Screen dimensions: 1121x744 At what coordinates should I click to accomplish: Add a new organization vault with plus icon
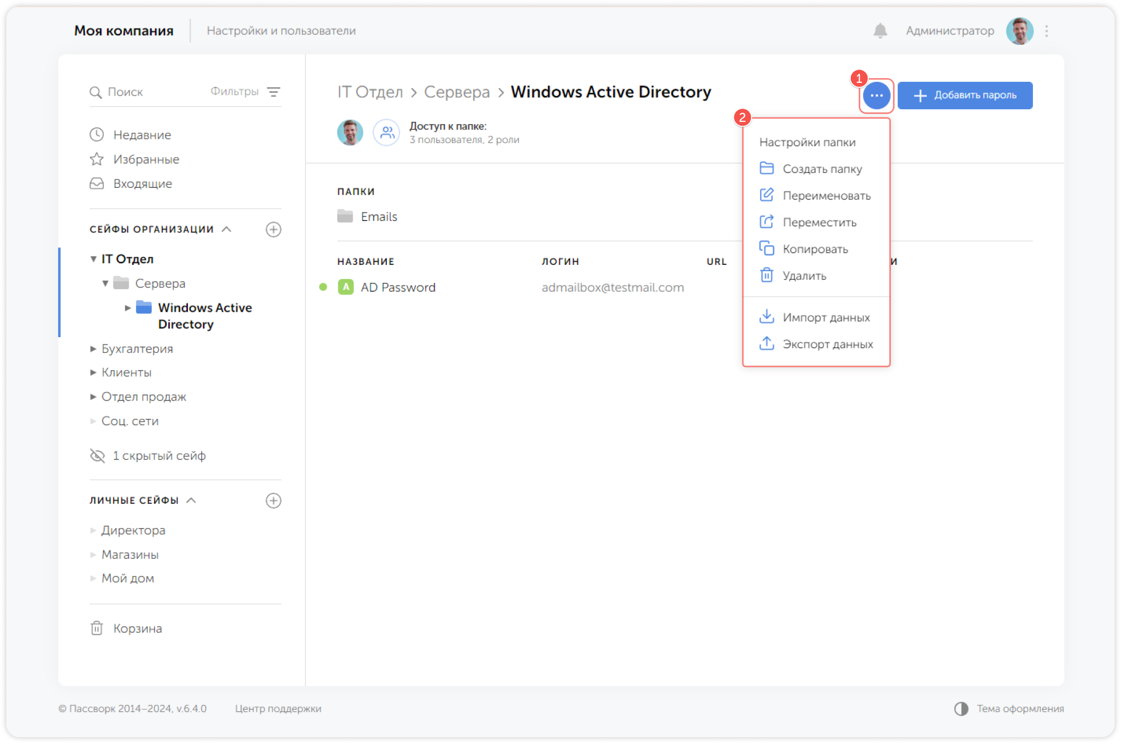coord(273,230)
